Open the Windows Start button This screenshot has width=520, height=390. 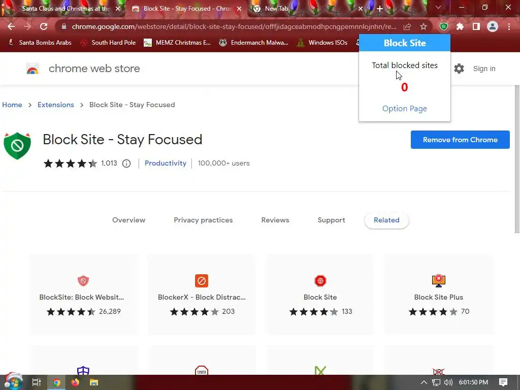13,382
